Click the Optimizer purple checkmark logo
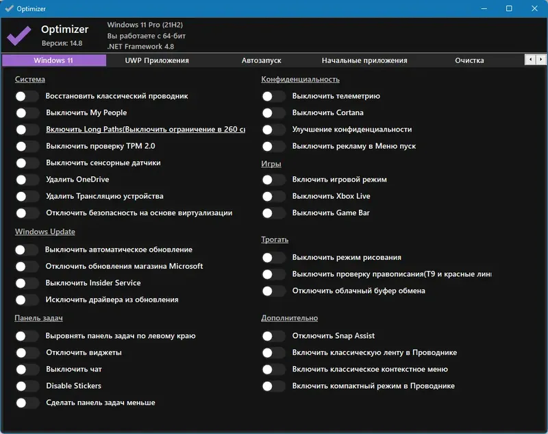Image resolution: width=548 pixels, height=434 pixels. (x=19, y=35)
